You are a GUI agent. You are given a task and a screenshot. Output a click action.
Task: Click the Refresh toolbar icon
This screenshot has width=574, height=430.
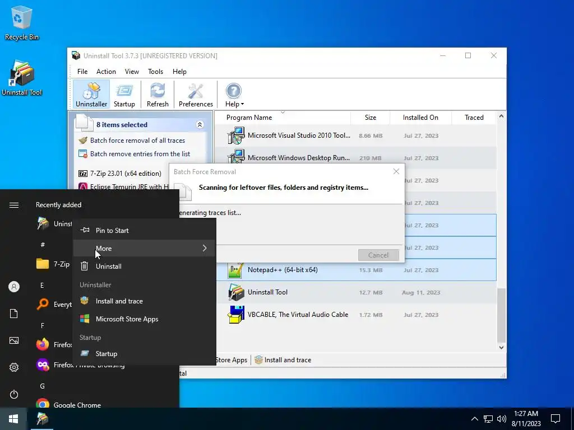pos(158,95)
